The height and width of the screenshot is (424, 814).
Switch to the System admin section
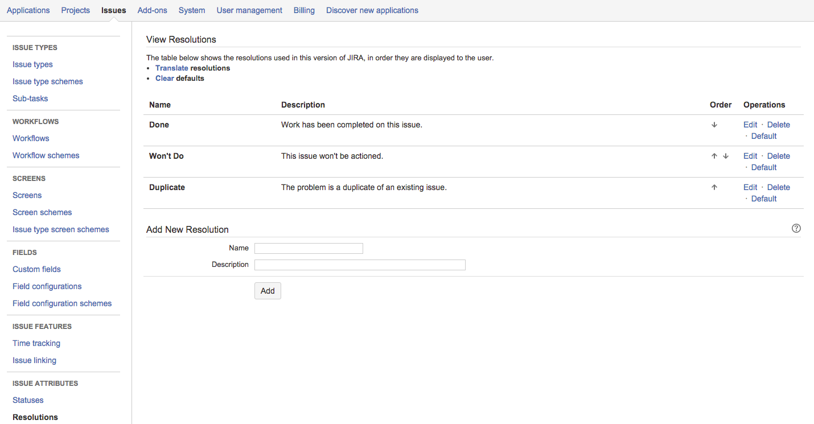pyautogui.click(x=191, y=10)
